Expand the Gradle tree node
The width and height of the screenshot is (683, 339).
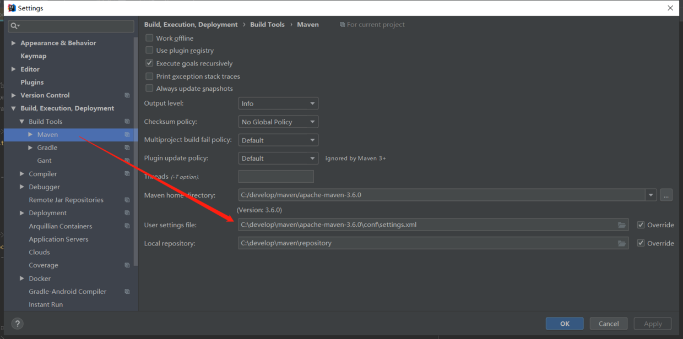(31, 147)
